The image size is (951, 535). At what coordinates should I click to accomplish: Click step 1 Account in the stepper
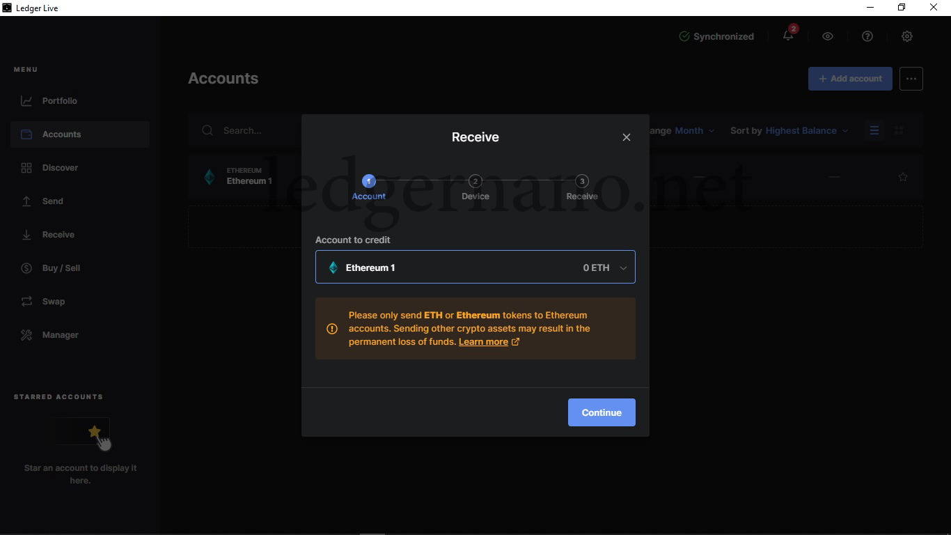pos(369,187)
